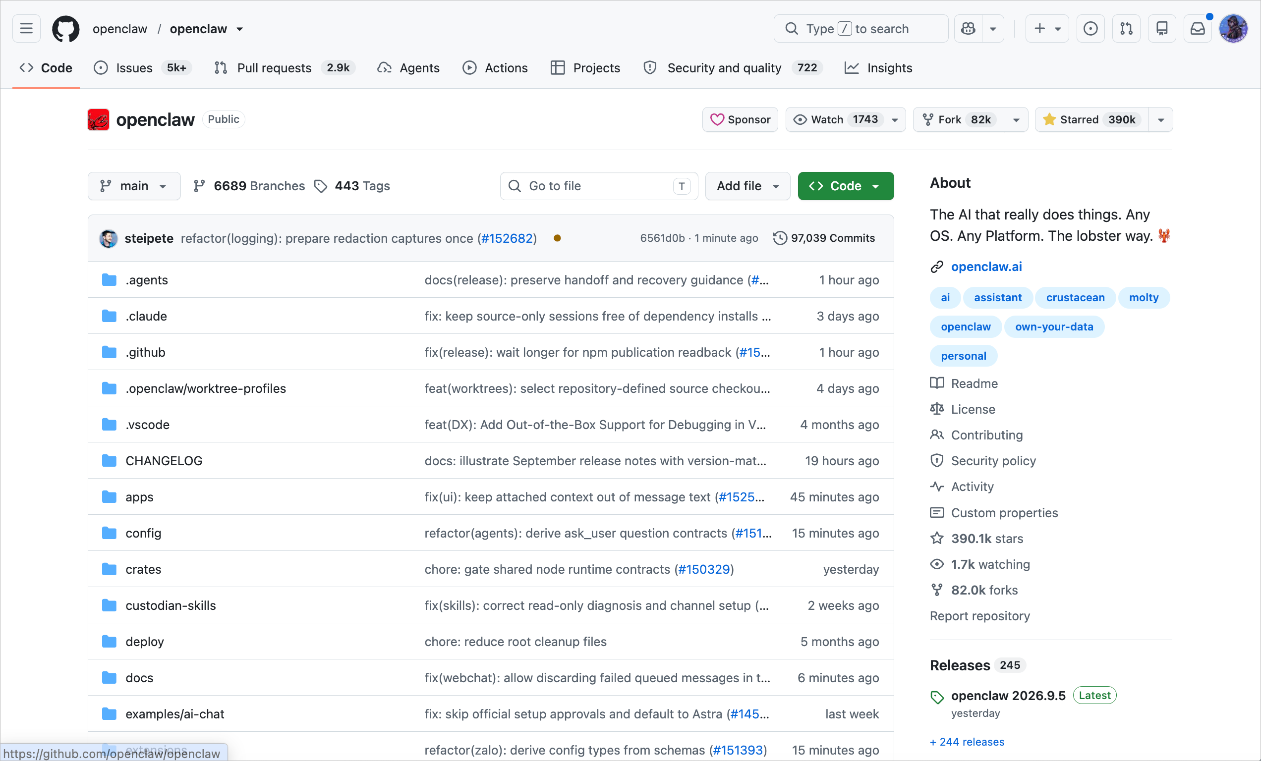Open the user profile avatar menu
The width and height of the screenshot is (1261, 761).
coord(1234,29)
